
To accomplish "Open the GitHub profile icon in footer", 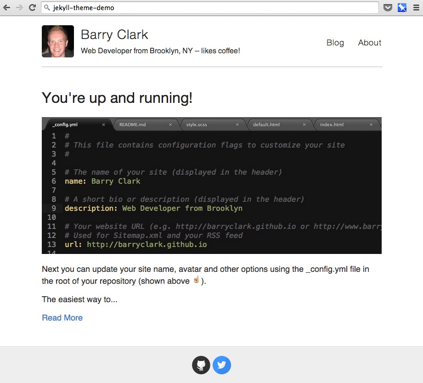I will pyautogui.click(x=201, y=365).
